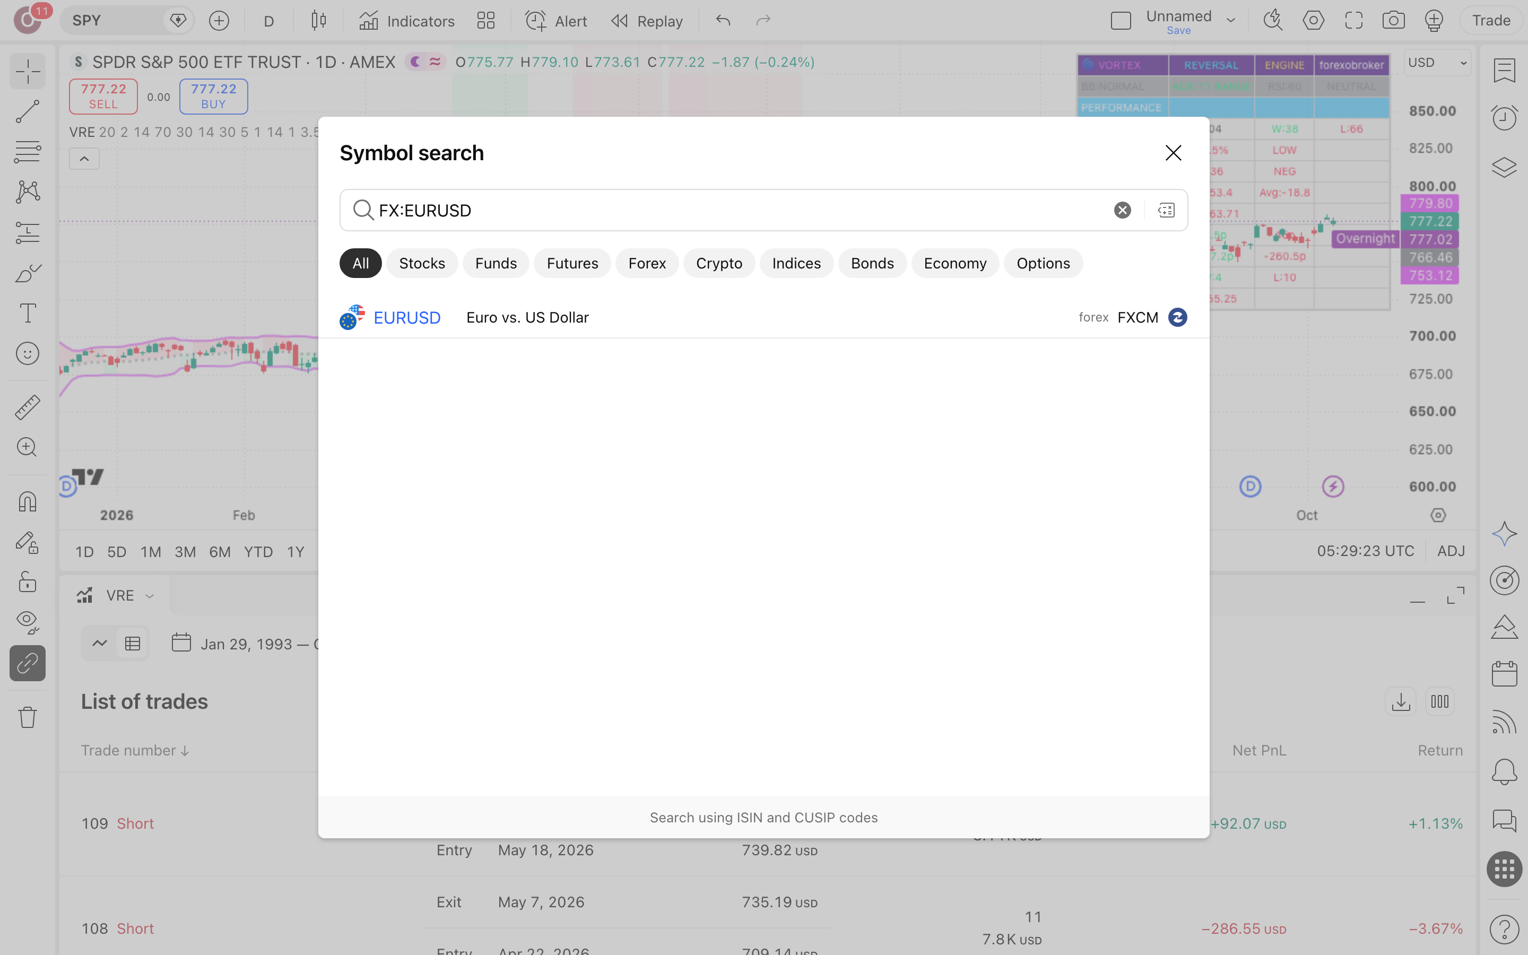Select the 1M time range
1528x955 pixels.
click(x=150, y=551)
